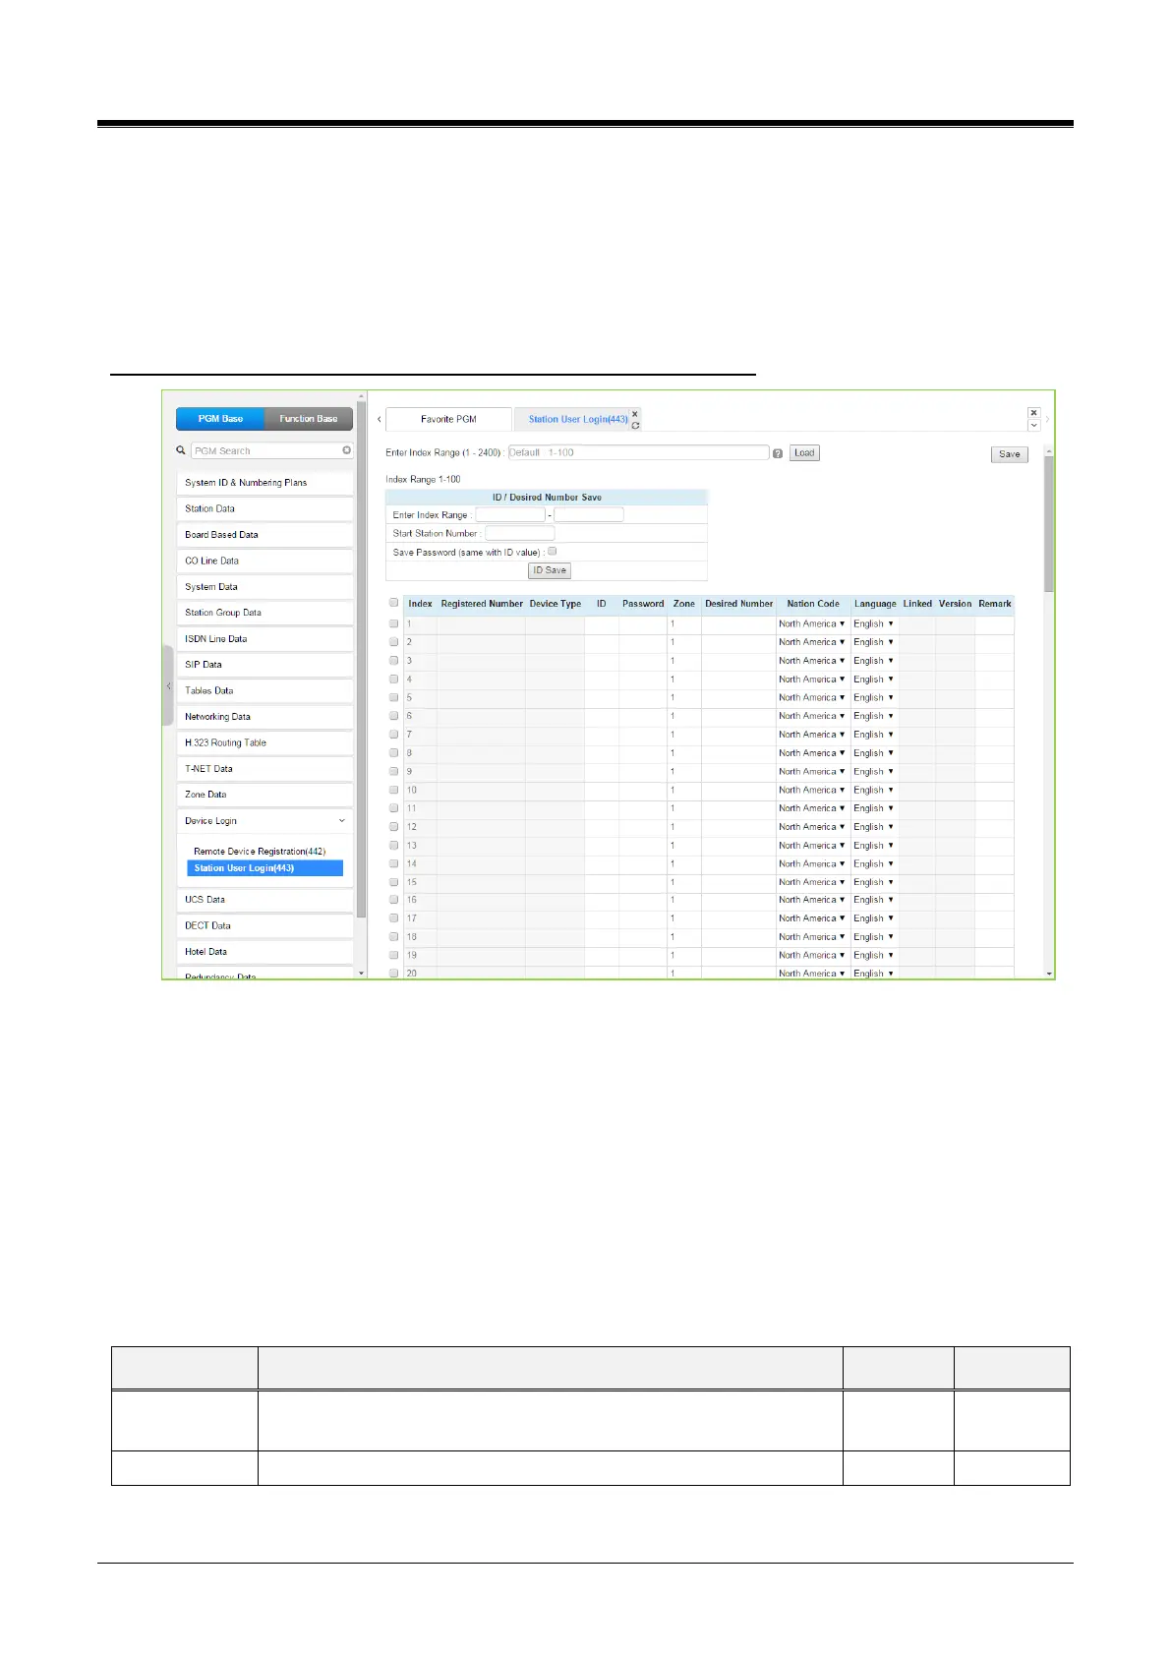
Task: Open System ID & Numbering Plans menu
Action: point(264,483)
